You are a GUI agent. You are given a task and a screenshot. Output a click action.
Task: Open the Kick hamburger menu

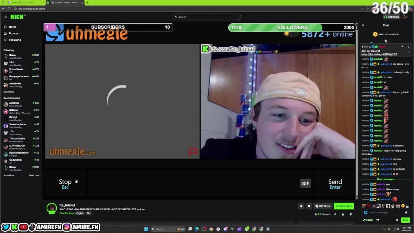pos(5,17)
